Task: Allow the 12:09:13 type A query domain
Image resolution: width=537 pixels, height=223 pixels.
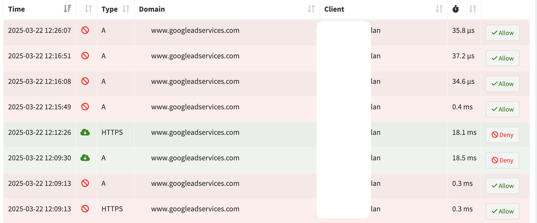Action: coord(503,186)
